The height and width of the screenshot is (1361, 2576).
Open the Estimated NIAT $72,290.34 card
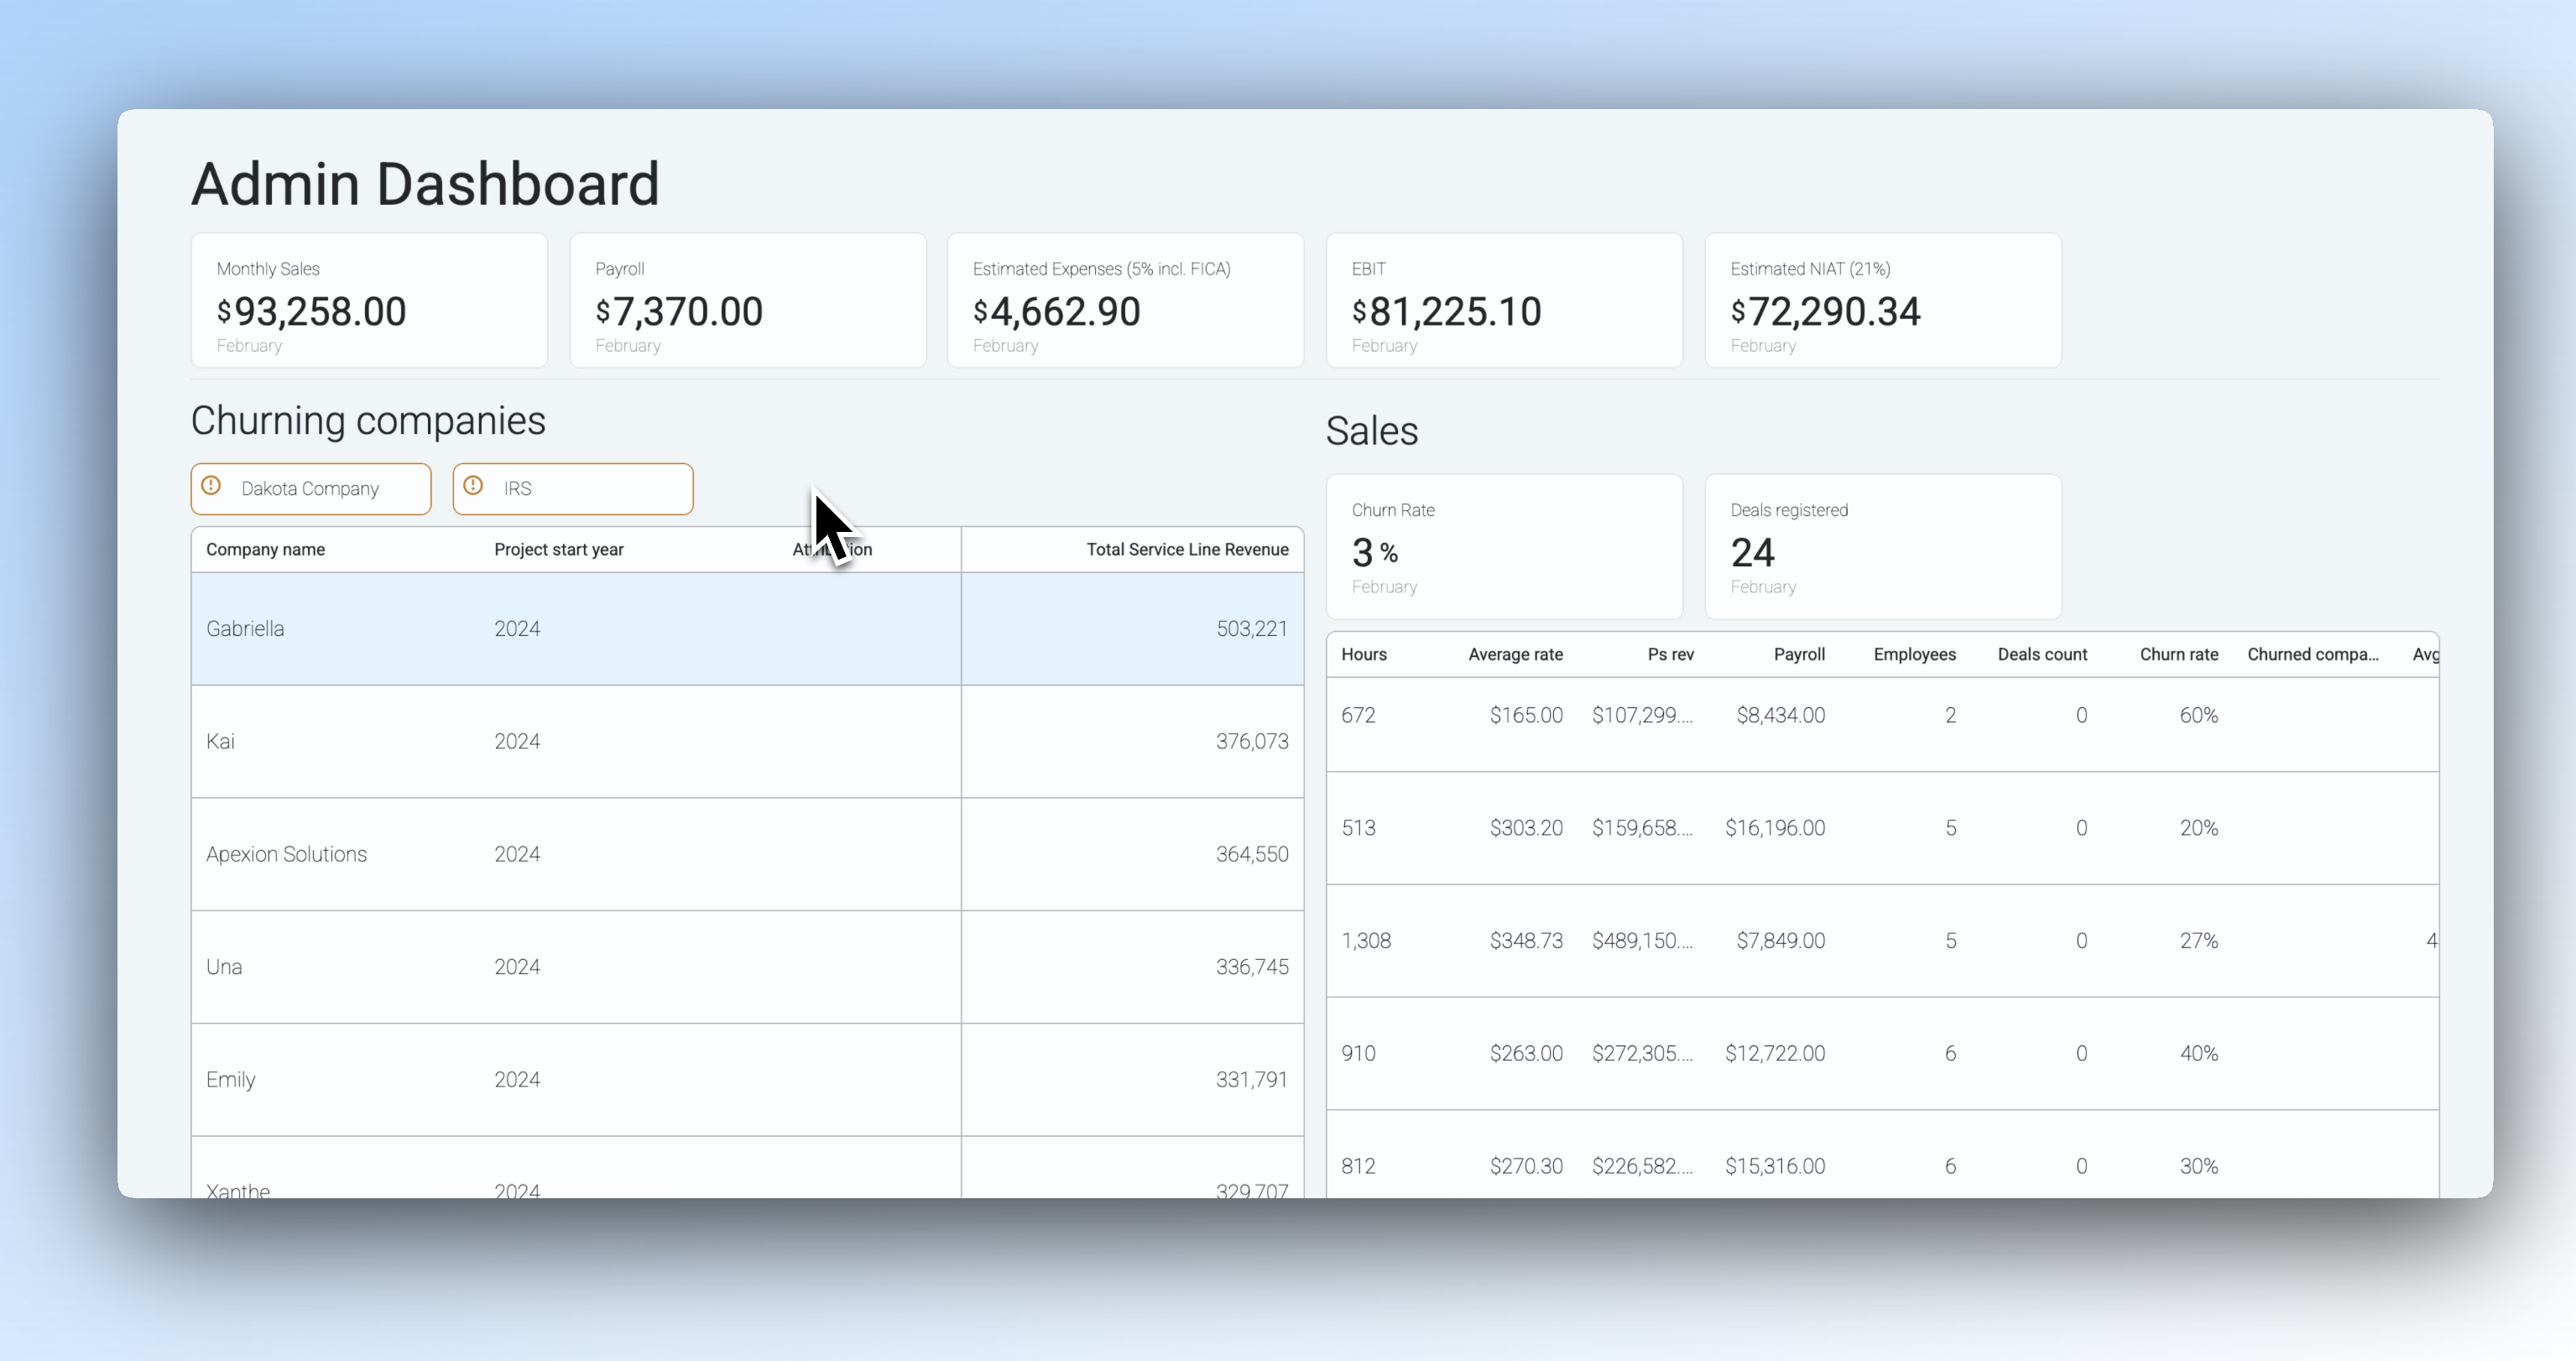click(x=1883, y=301)
